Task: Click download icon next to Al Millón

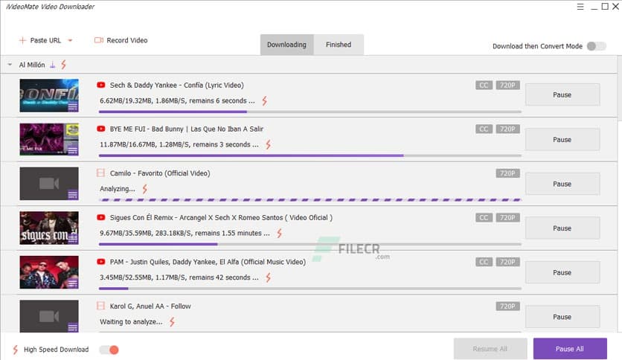Action: pos(52,65)
